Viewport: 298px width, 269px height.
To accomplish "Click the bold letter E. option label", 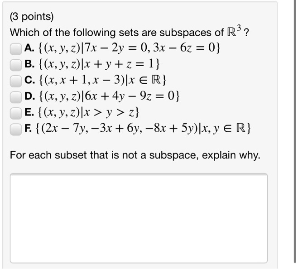I will pyautogui.click(x=29, y=113).
